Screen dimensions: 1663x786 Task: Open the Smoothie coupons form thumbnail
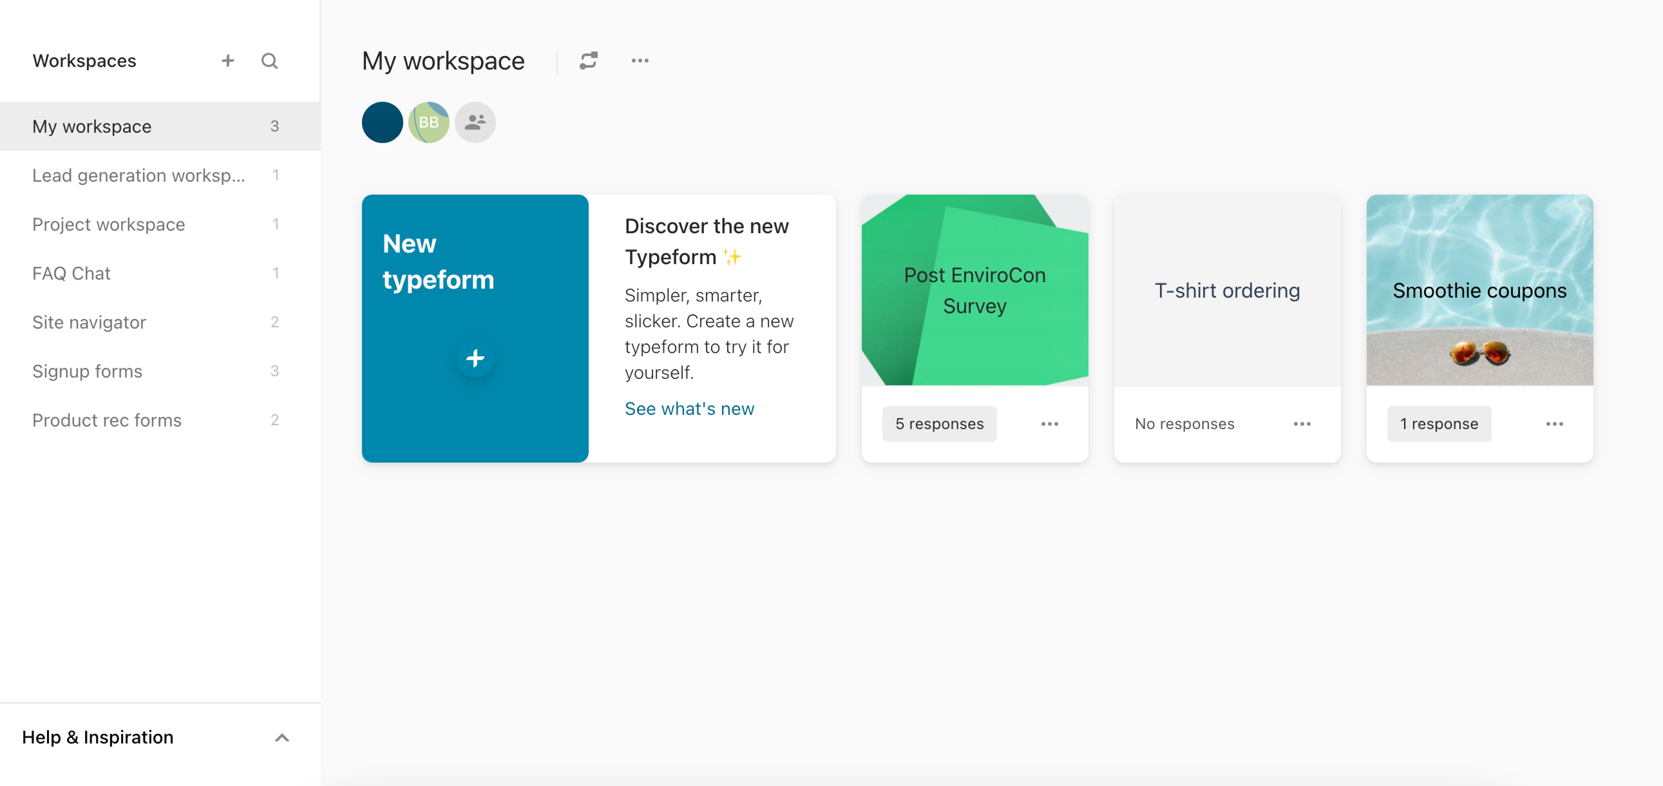[1480, 290]
